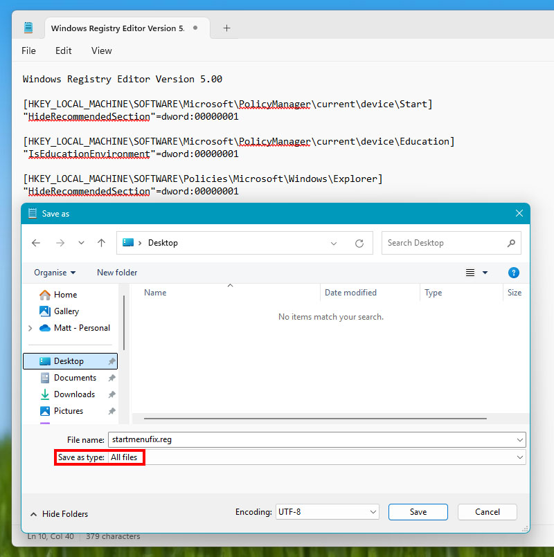This screenshot has width=554, height=557.
Task: Click the file list horizontal scrollbar
Action: (x=315, y=419)
